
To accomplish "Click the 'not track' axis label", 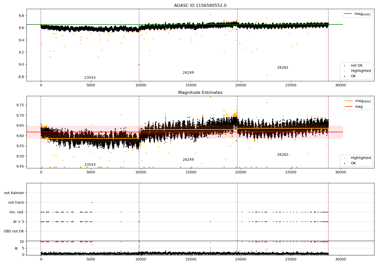I will 16,203.
